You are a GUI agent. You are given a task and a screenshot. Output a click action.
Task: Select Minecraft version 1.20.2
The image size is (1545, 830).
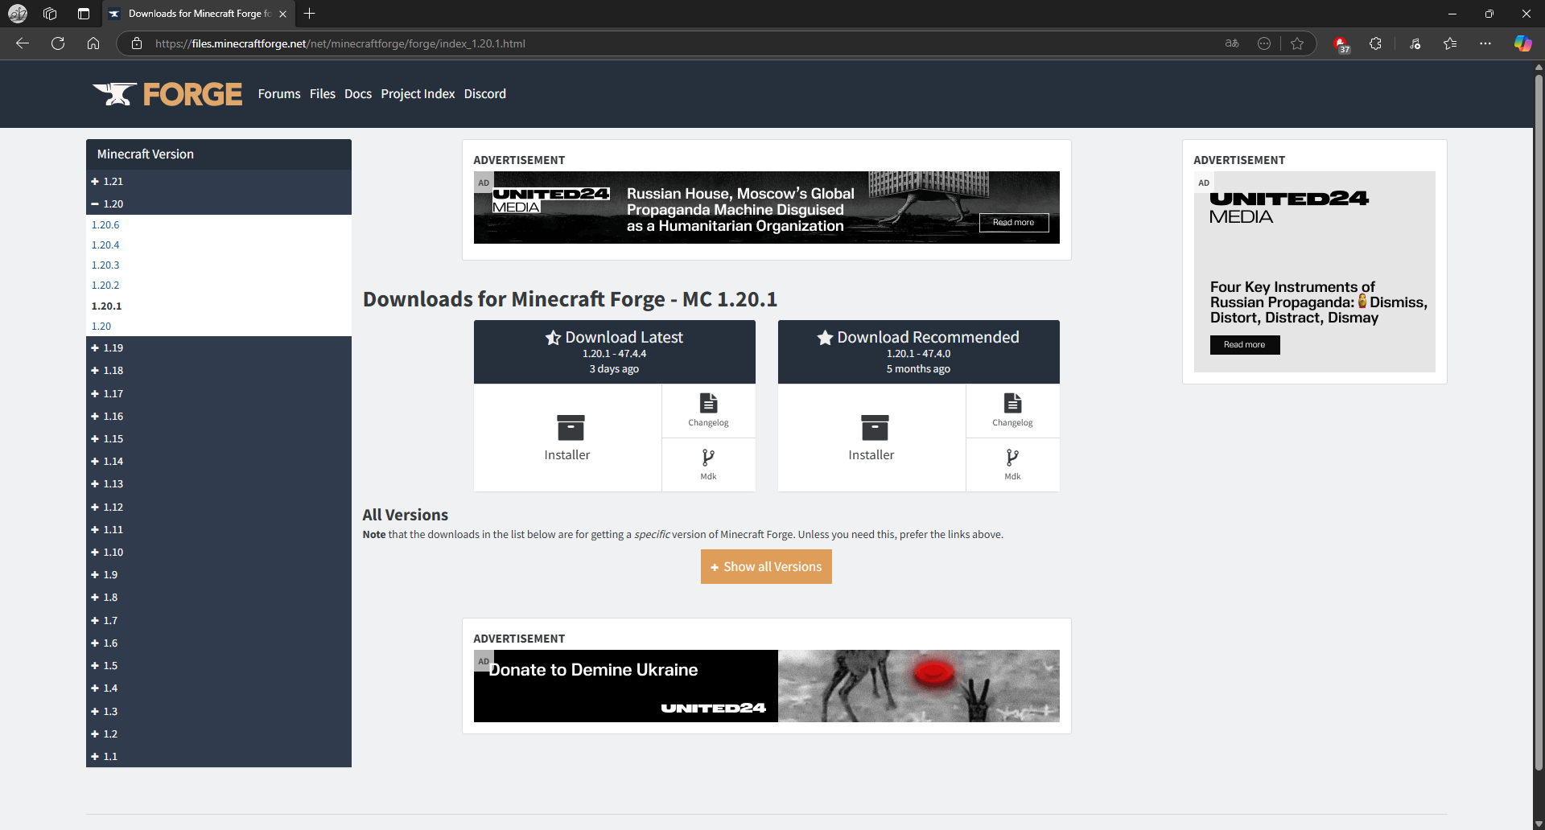click(x=105, y=285)
